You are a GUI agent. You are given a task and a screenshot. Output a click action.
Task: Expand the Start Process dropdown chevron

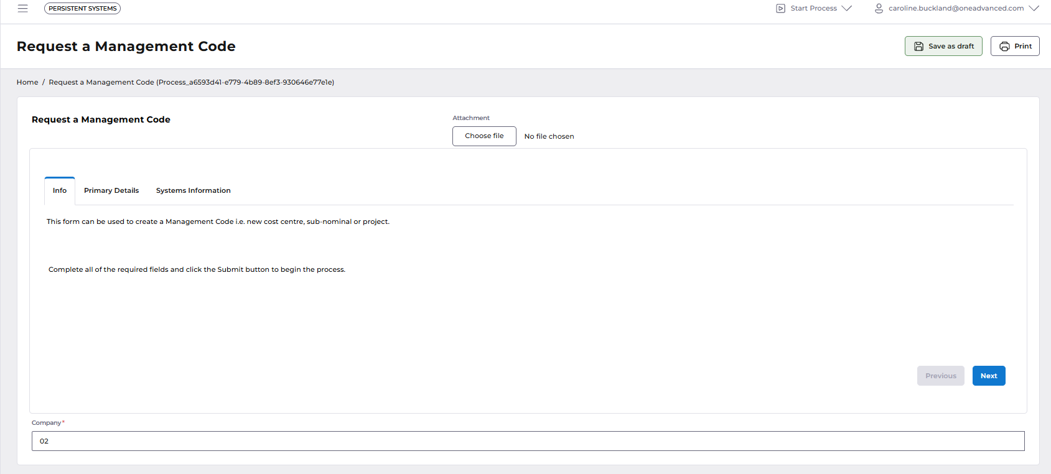pyautogui.click(x=846, y=9)
